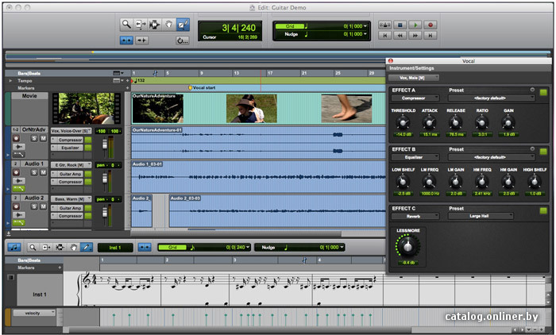Expand the Tempo ruler disclosure triangle
The image size is (556, 335).
(10, 81)
